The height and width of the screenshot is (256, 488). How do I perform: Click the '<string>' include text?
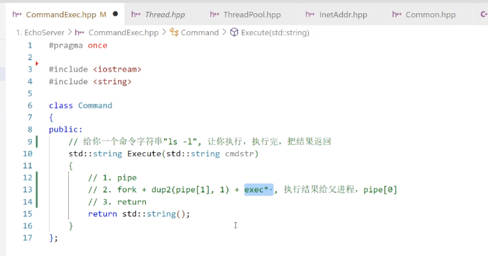[112, 82]
